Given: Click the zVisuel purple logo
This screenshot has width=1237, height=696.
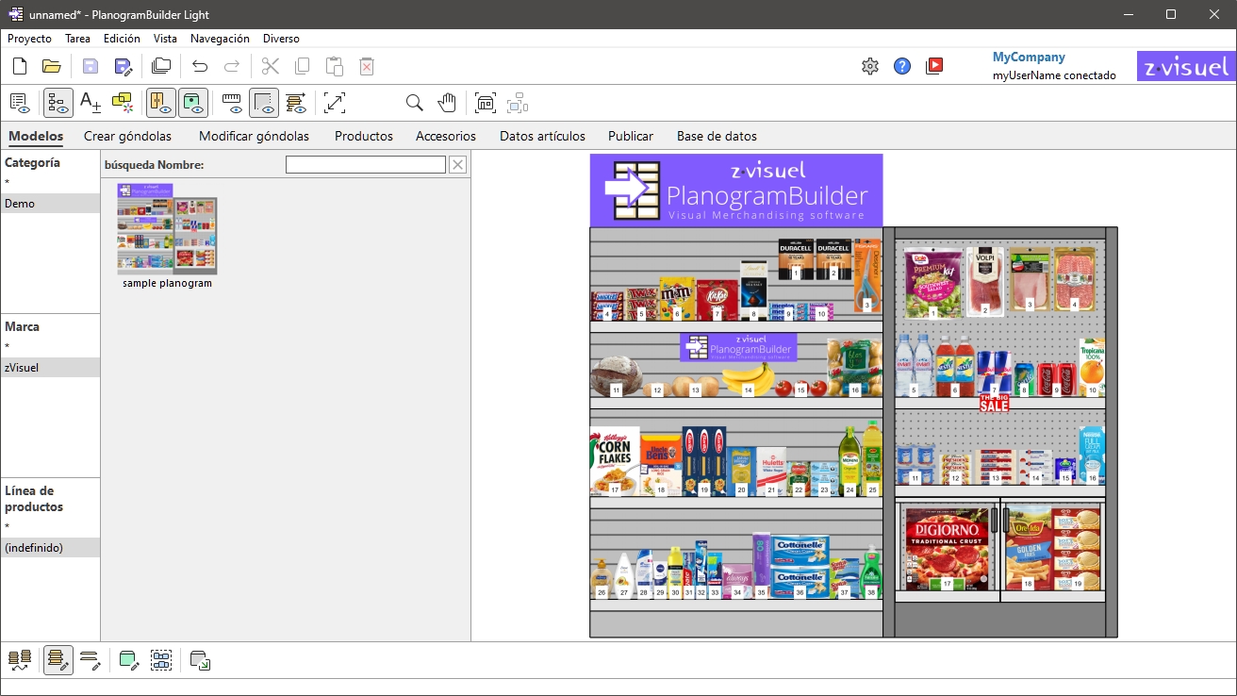Looking at the screenshot, I should click(x=1186, y=66).
